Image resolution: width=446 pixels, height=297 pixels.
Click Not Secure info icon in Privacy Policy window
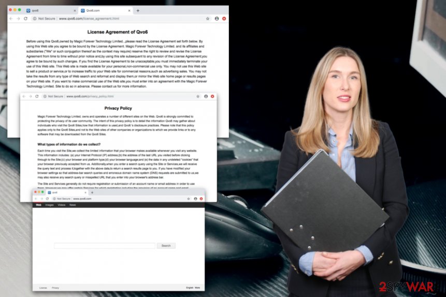point(45,96)
